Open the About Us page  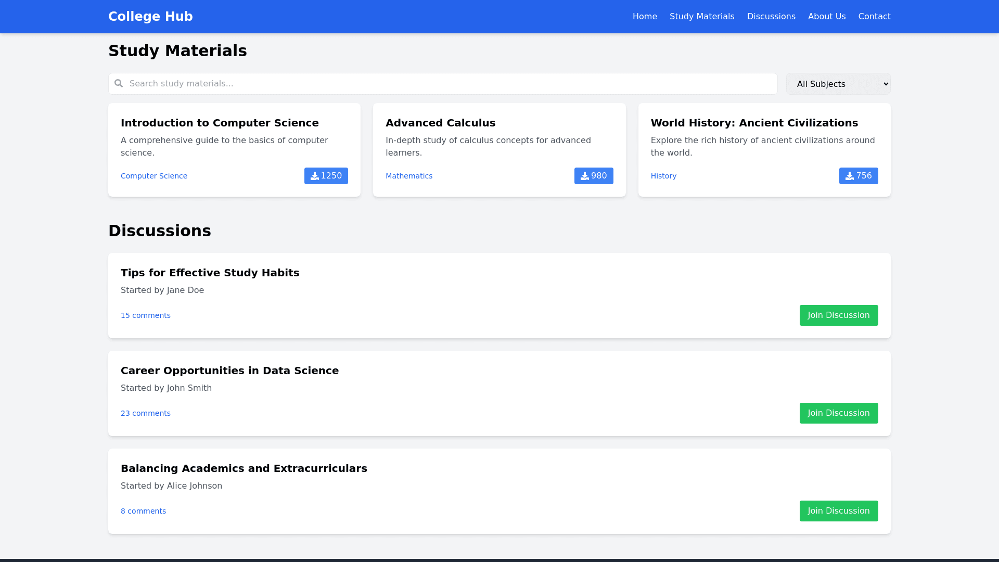826,17
